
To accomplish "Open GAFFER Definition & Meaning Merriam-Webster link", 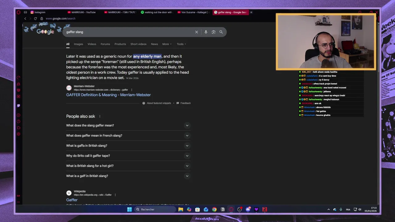I will click(x=108, y=95).
